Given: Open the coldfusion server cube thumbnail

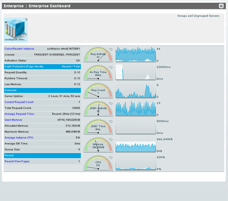Looking at the screenshot, I should click(x=16, y=30).
